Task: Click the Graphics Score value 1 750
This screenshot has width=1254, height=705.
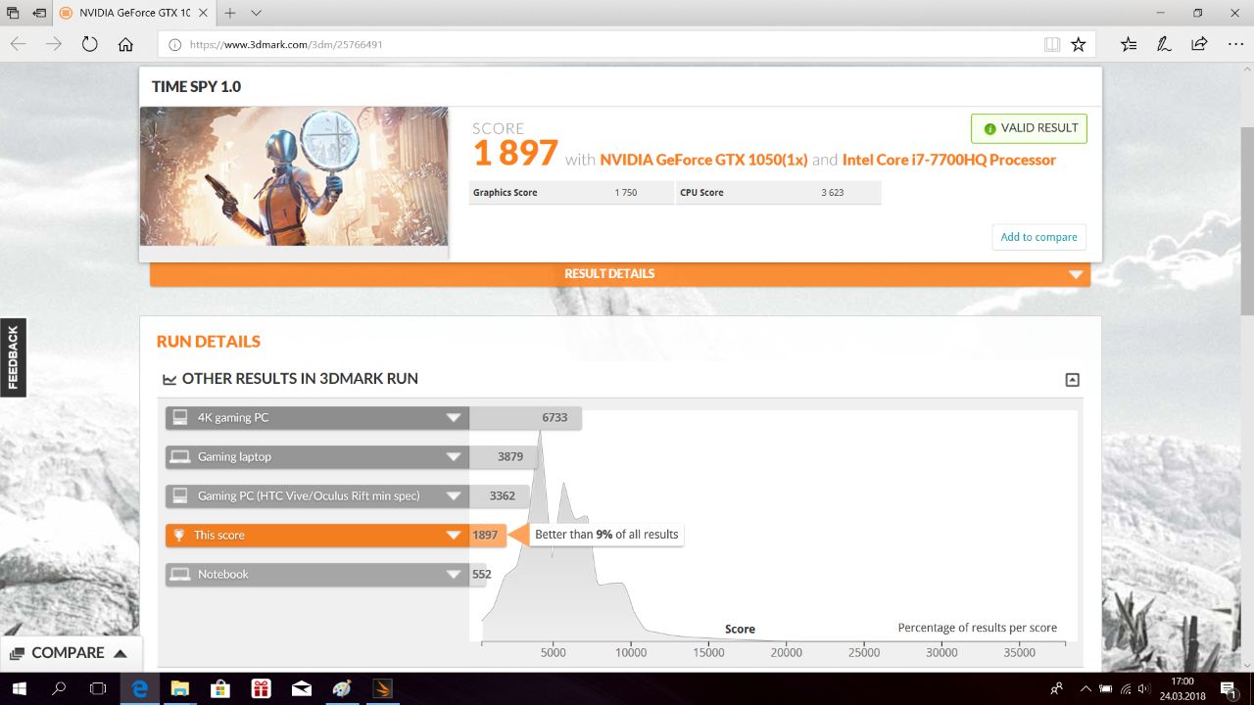Action: tap(626, 193)
